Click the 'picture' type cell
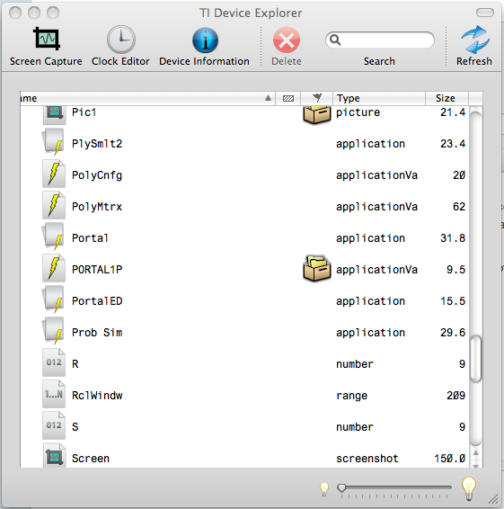This screenshot has height=509, width=504. (358, 112)
